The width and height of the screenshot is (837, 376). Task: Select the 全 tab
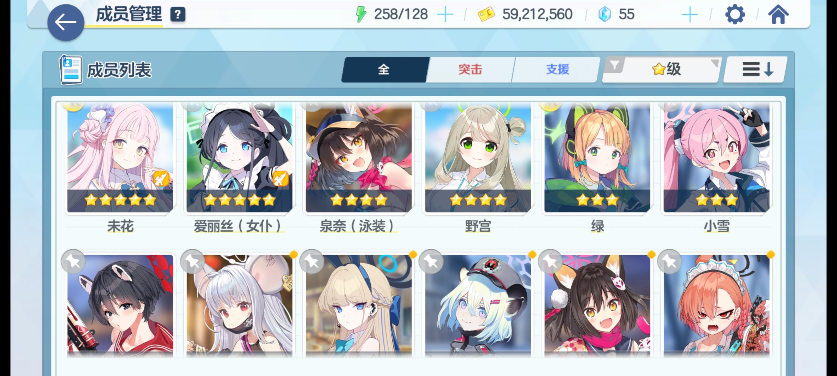(384, 69)
